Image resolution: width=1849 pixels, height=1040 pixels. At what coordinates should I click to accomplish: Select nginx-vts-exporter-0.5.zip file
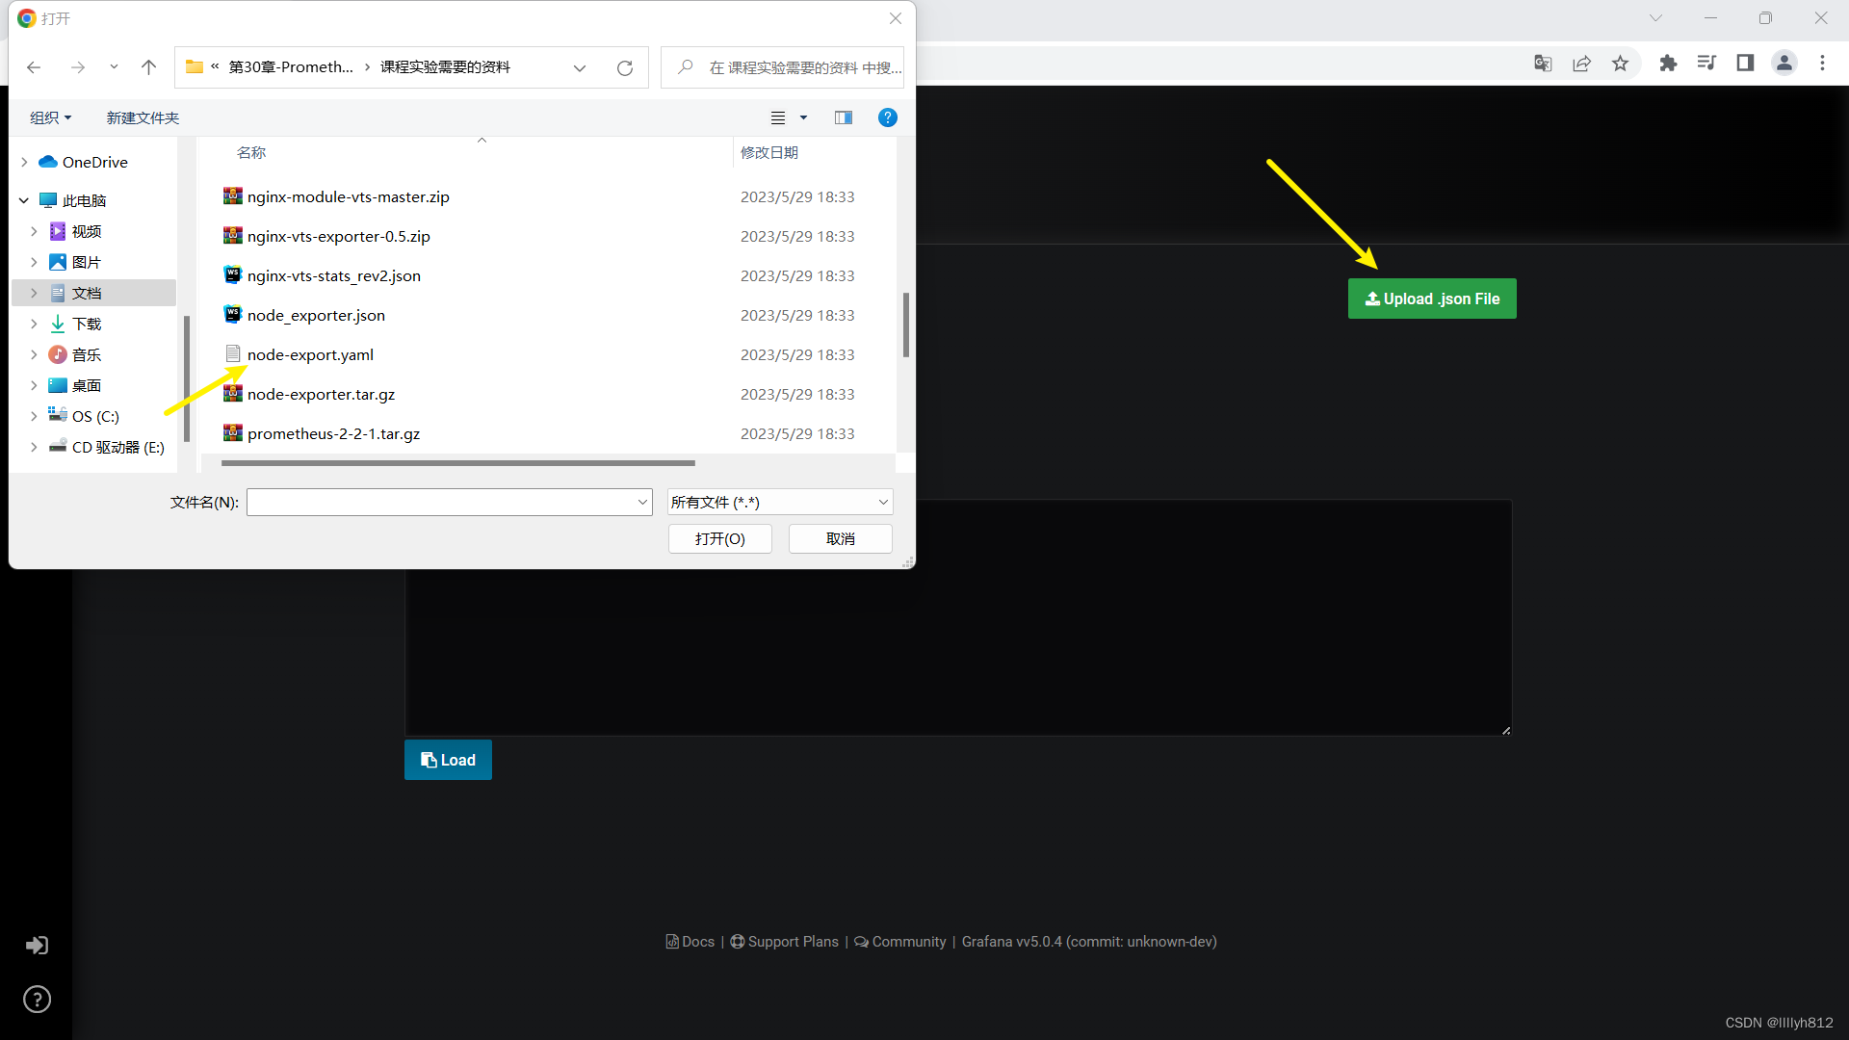pos(338,236)
